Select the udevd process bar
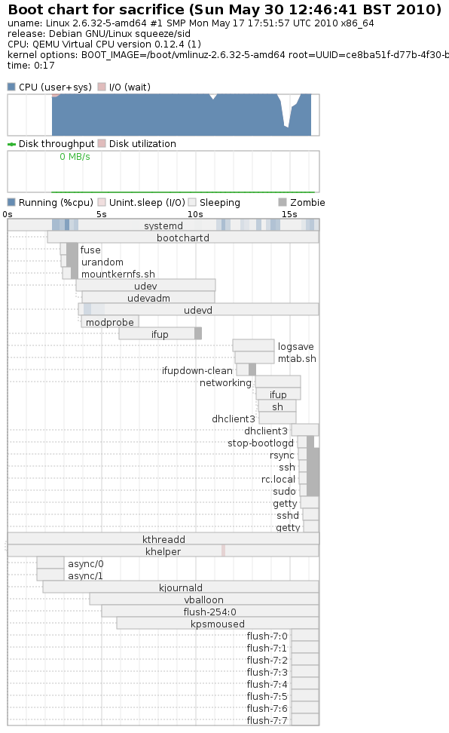Image resolution: width=449 pixels, height=733 pixels. click(x=199, y=309)
